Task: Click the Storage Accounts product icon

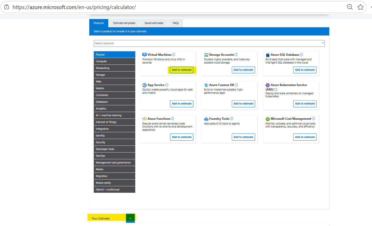Action: coord(206,55)
